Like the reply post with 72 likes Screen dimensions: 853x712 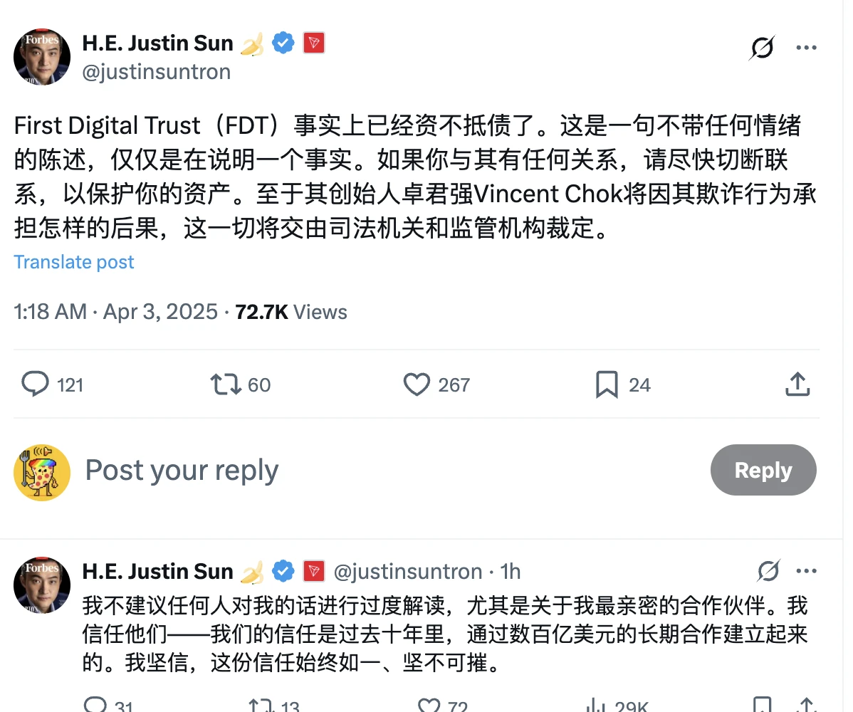pyautogui.click(x=429, y=705)
